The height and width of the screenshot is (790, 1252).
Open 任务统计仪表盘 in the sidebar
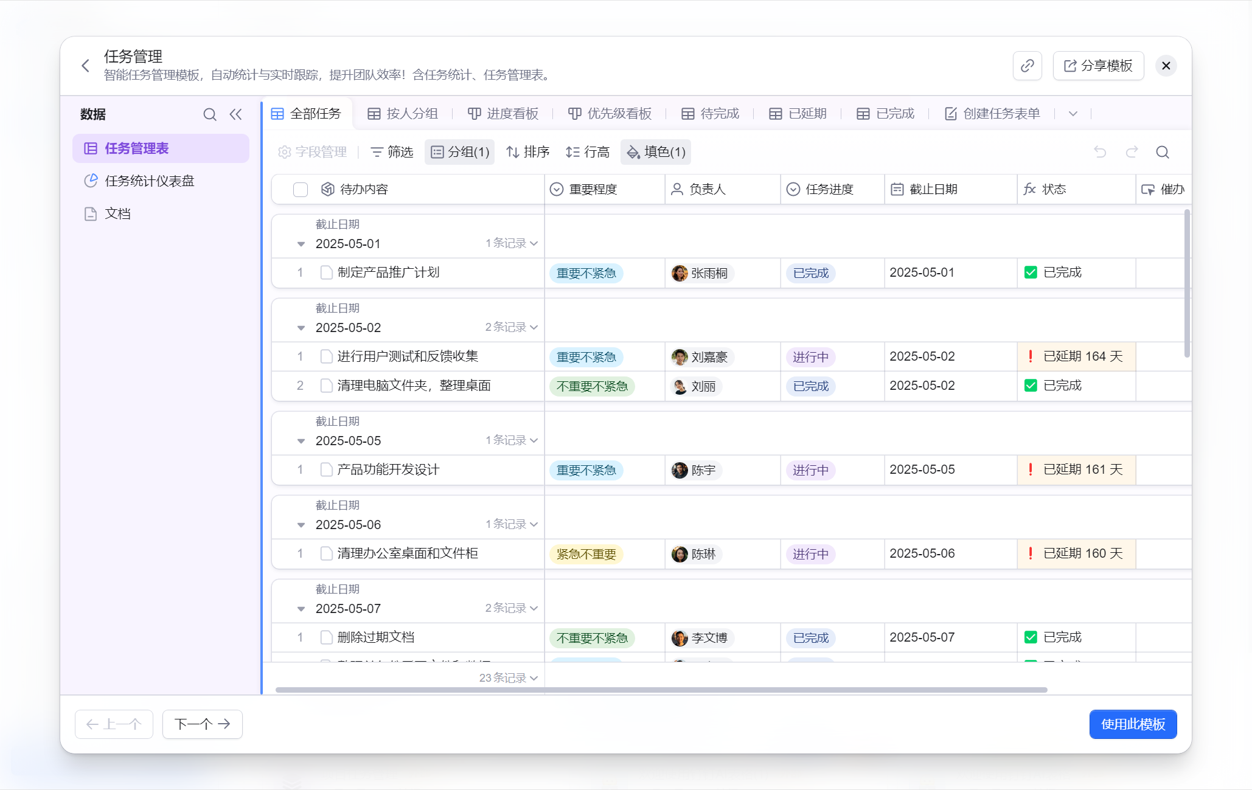coord(149,181)
